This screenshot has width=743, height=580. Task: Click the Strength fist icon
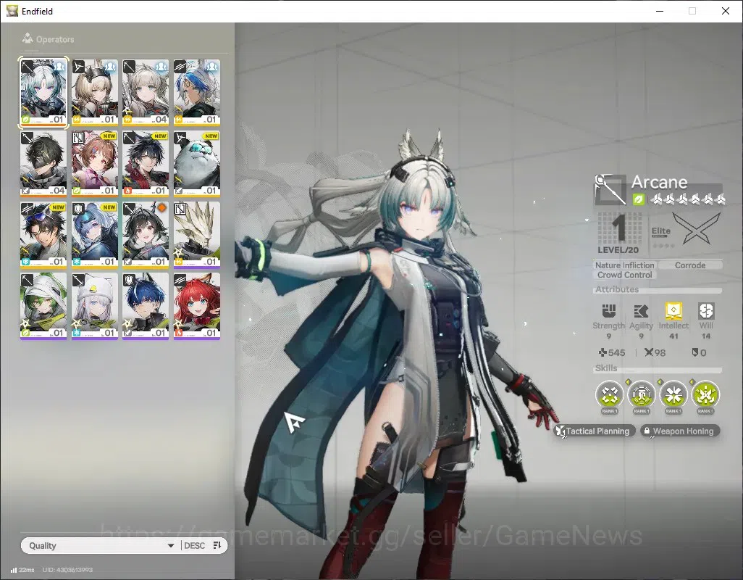(609, 311)
